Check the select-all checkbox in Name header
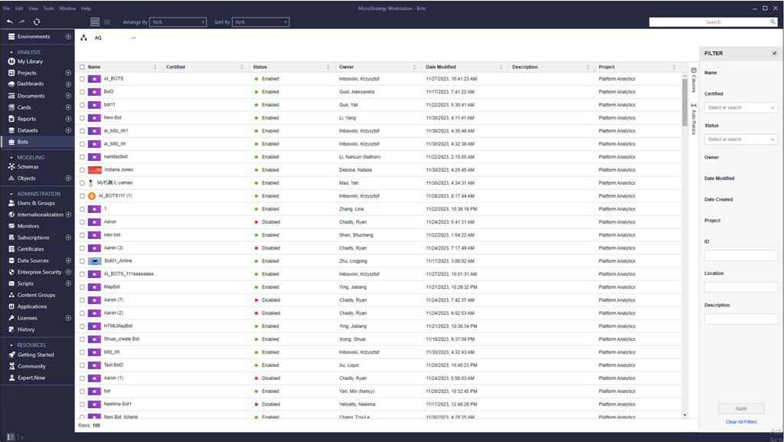 click(83, 67)
